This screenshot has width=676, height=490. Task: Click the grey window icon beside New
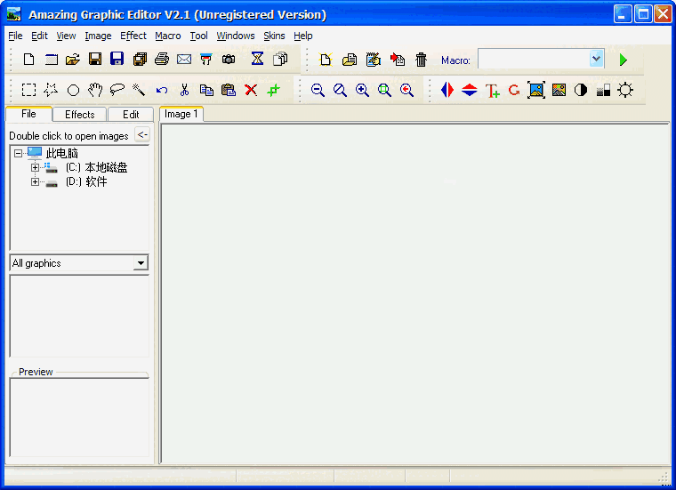tap(52, 59)
